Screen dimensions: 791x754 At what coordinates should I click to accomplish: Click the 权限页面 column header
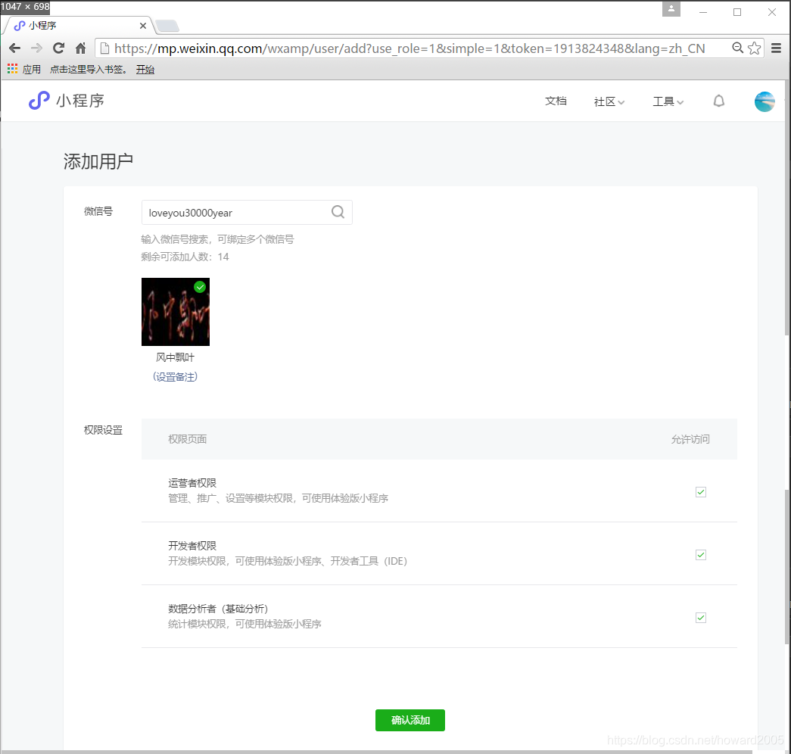pyautogui.click(x=187, y=439)
